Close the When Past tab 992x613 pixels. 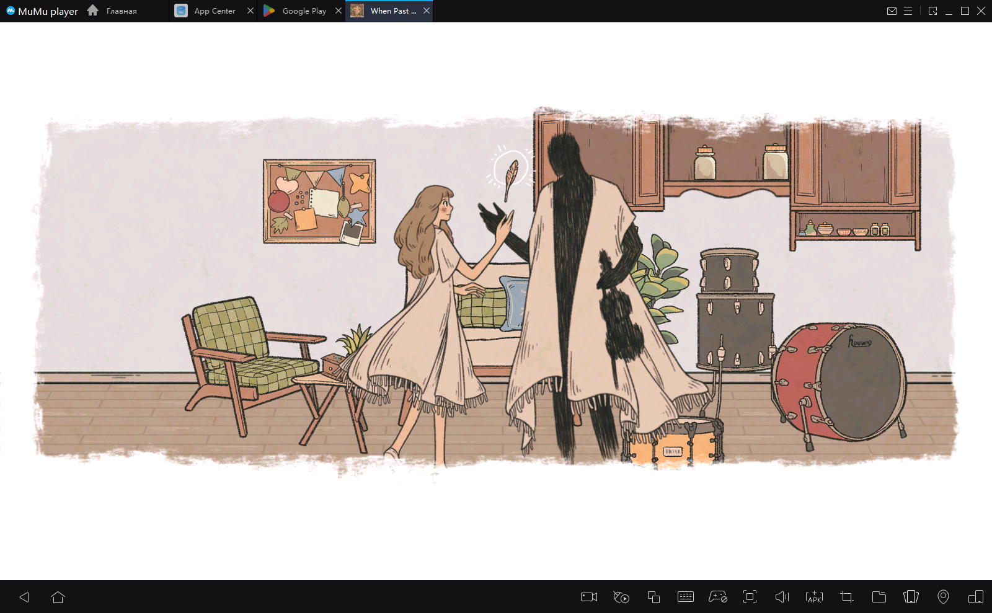pos(427,11)
